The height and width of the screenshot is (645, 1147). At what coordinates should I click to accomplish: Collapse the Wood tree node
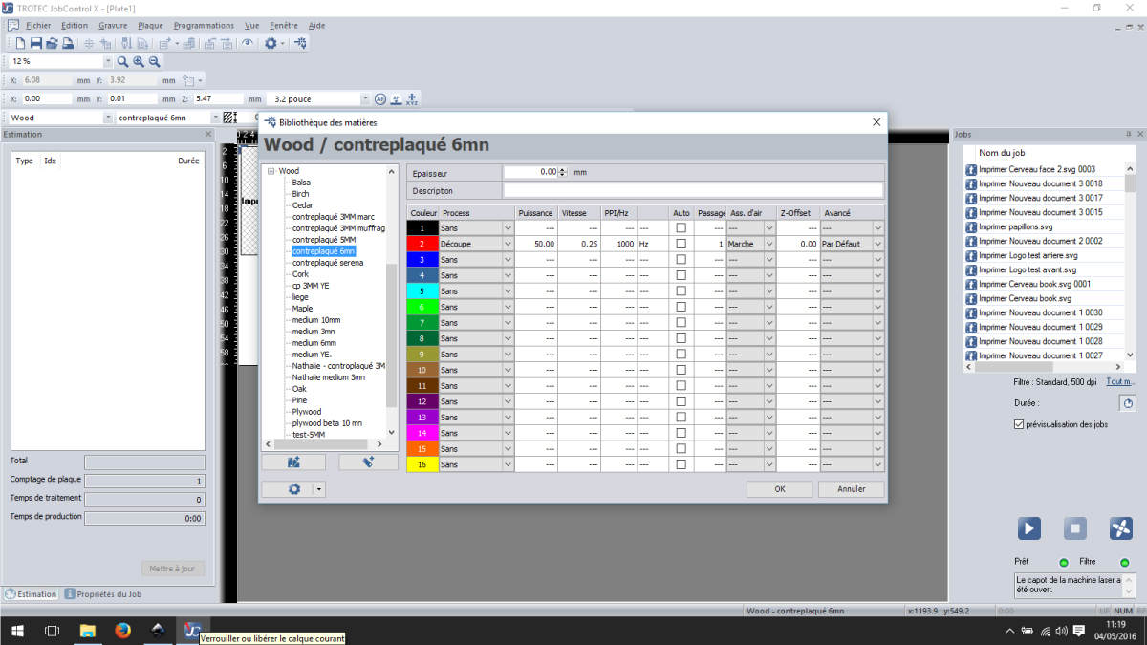coord(271,171)
